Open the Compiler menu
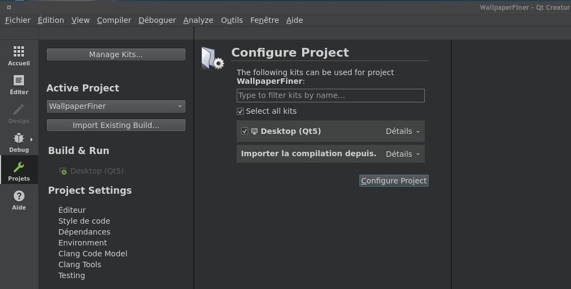Screen dimensions: 571x289 point(114,20)
